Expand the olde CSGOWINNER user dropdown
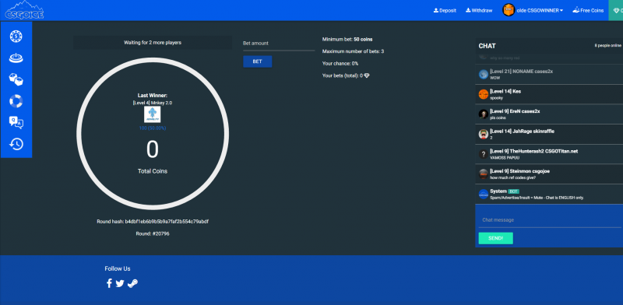The height and width of the screenshot is (305, 623). [x=533, y=10]
